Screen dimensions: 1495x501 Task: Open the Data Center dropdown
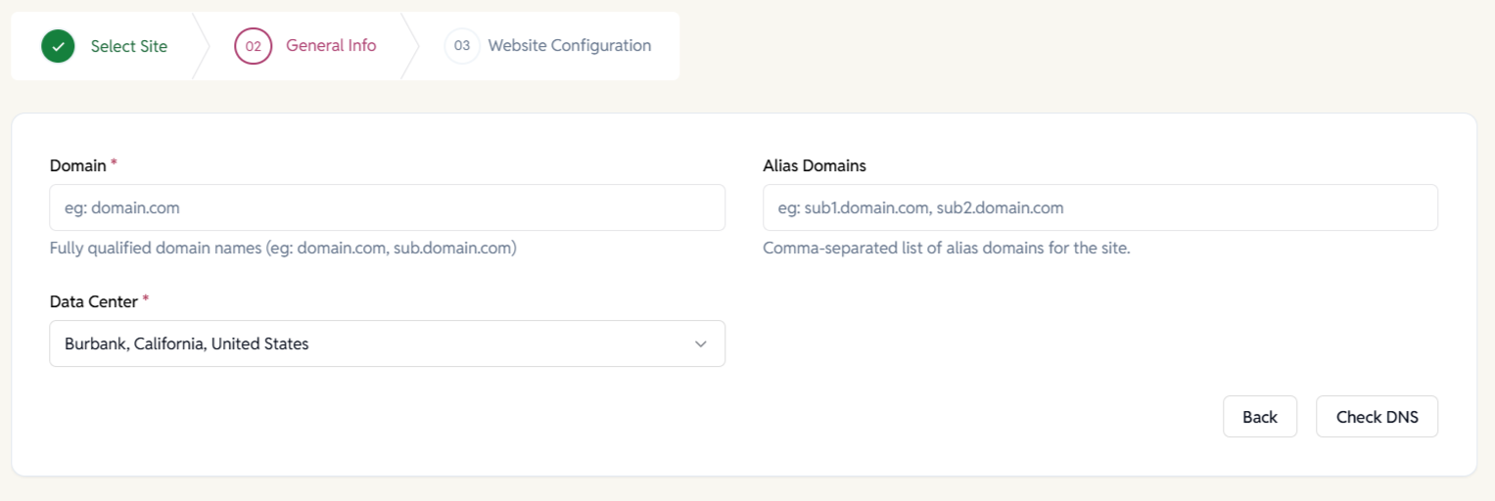(387, 343)
